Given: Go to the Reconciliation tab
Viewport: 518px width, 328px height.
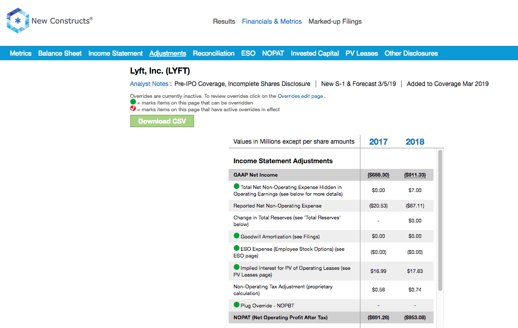Looking at the screenshot, I should point(214,53).
